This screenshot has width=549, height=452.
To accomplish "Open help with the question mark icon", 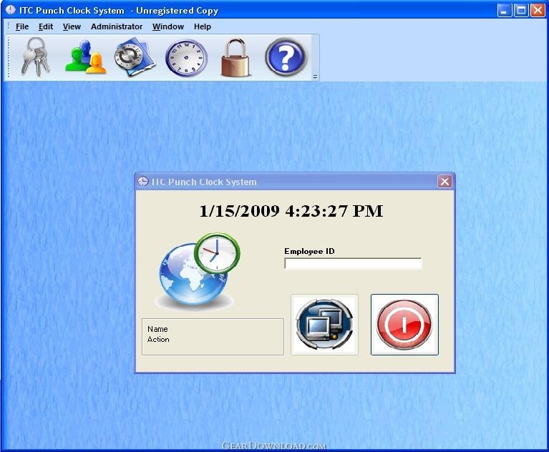I will tap(286, 57).
